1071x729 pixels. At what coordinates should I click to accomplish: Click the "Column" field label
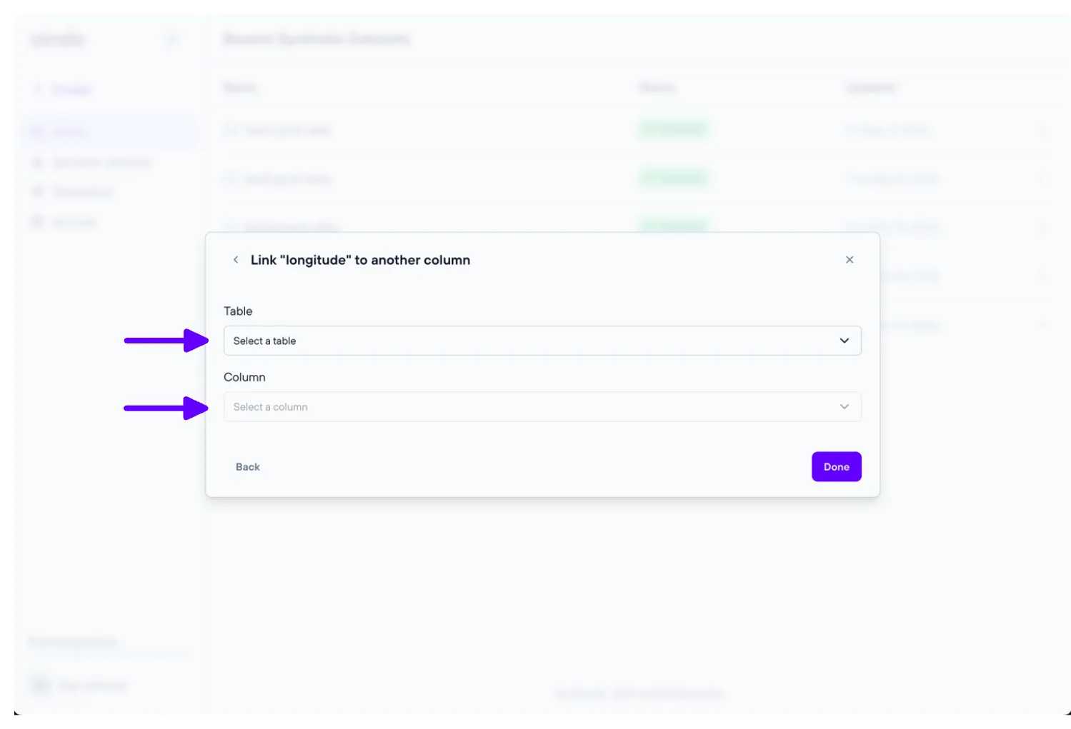pyautogui.click(x=244, y=377)
